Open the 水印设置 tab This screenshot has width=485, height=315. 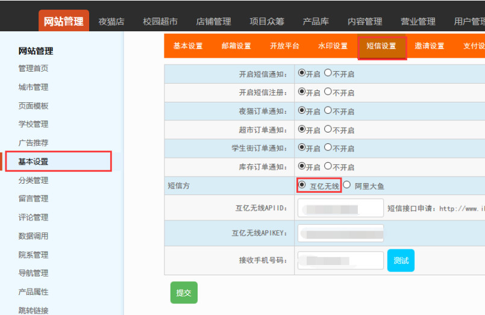[333, 46]
